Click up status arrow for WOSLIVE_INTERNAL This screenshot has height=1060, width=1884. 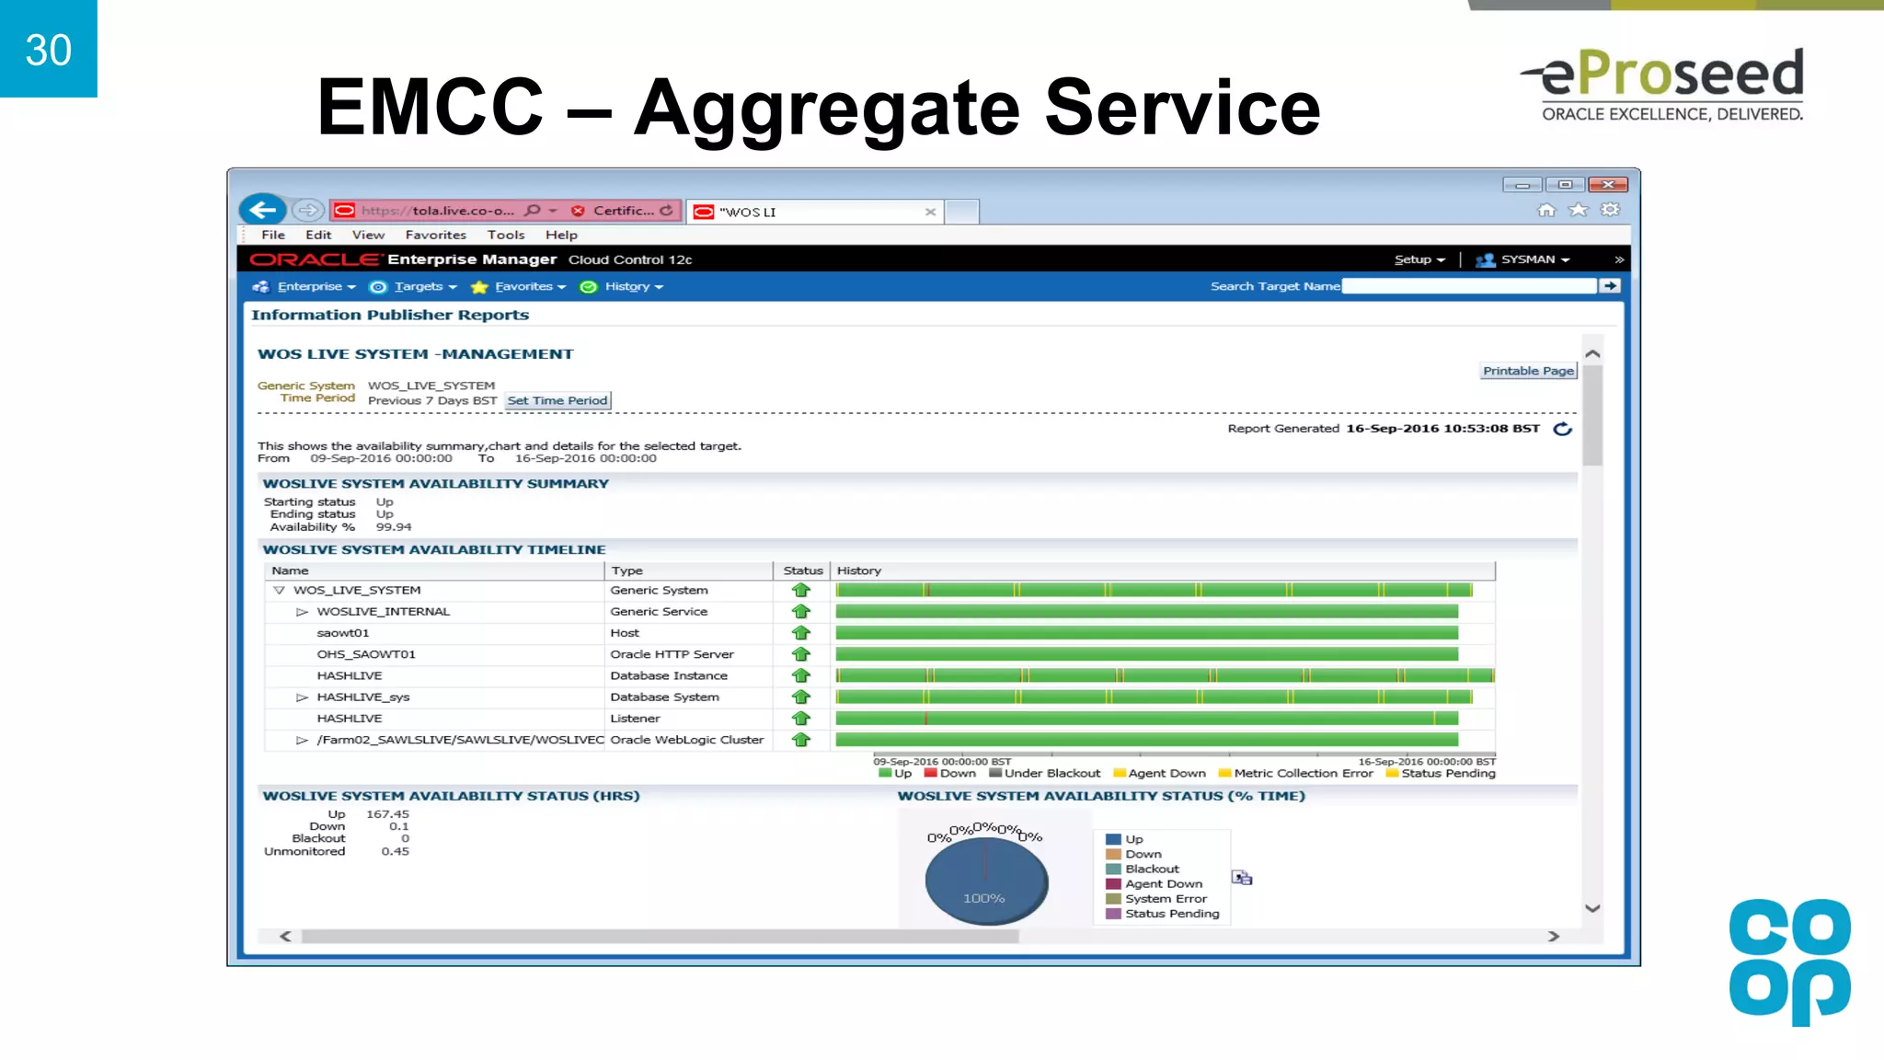(x=801, y=611)
